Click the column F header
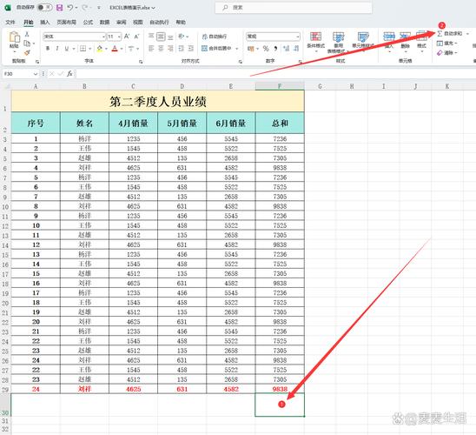The image size is (476, 435). [x=280, y=86]
